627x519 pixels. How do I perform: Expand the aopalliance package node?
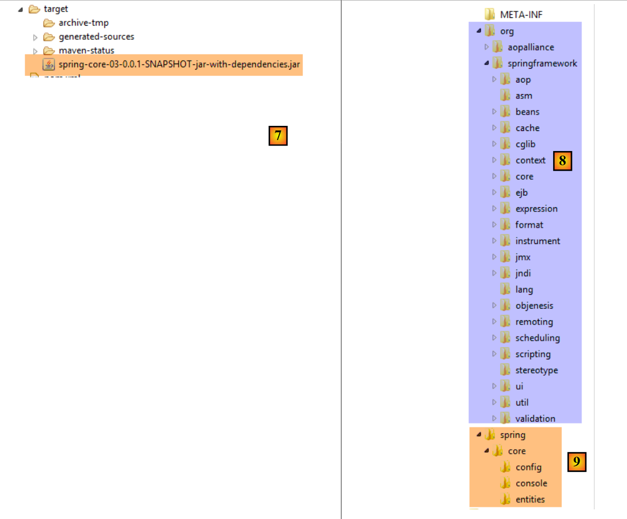486,47
